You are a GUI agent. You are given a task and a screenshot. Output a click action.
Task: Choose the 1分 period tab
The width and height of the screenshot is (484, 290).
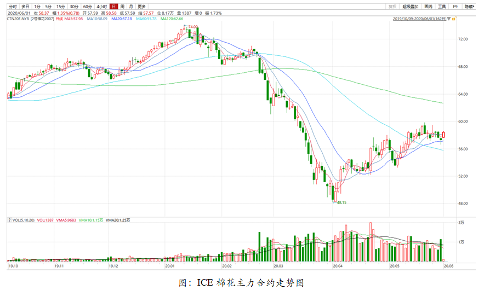pos(37,7)
